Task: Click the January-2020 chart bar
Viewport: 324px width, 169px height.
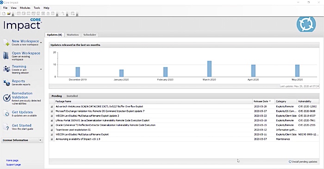Action: pos(121,73)
